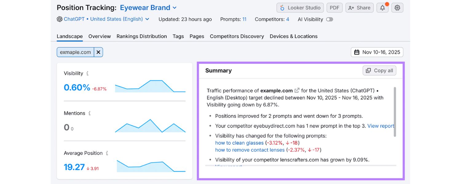Screen dimensions: 461x184
Task: Open the settings gear icon
Action: tap(397, 8)
